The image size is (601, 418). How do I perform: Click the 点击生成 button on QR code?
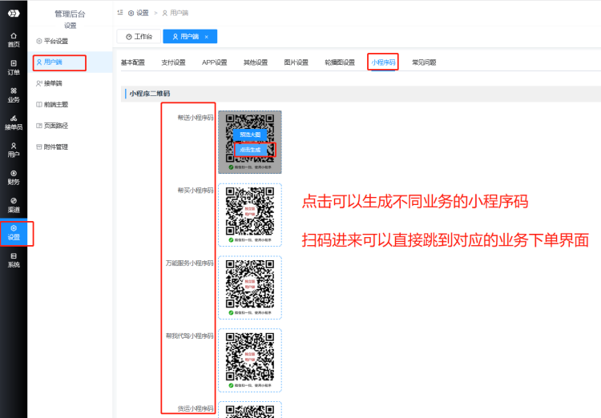pos(250,149)
